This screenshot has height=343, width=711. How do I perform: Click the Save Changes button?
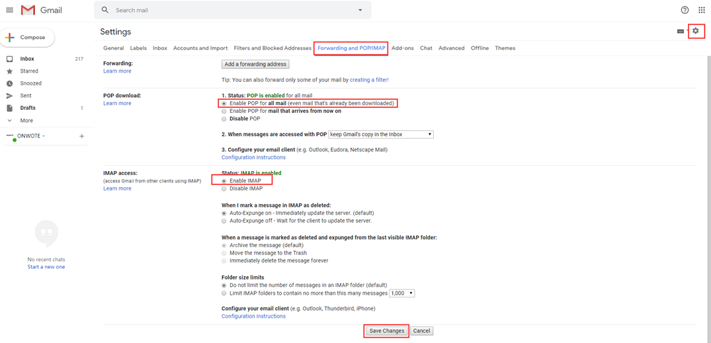point(386,331)
